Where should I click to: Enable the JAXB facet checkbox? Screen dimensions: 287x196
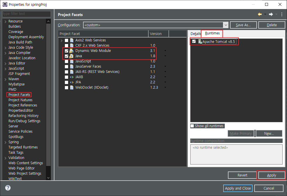coord(66,77)
